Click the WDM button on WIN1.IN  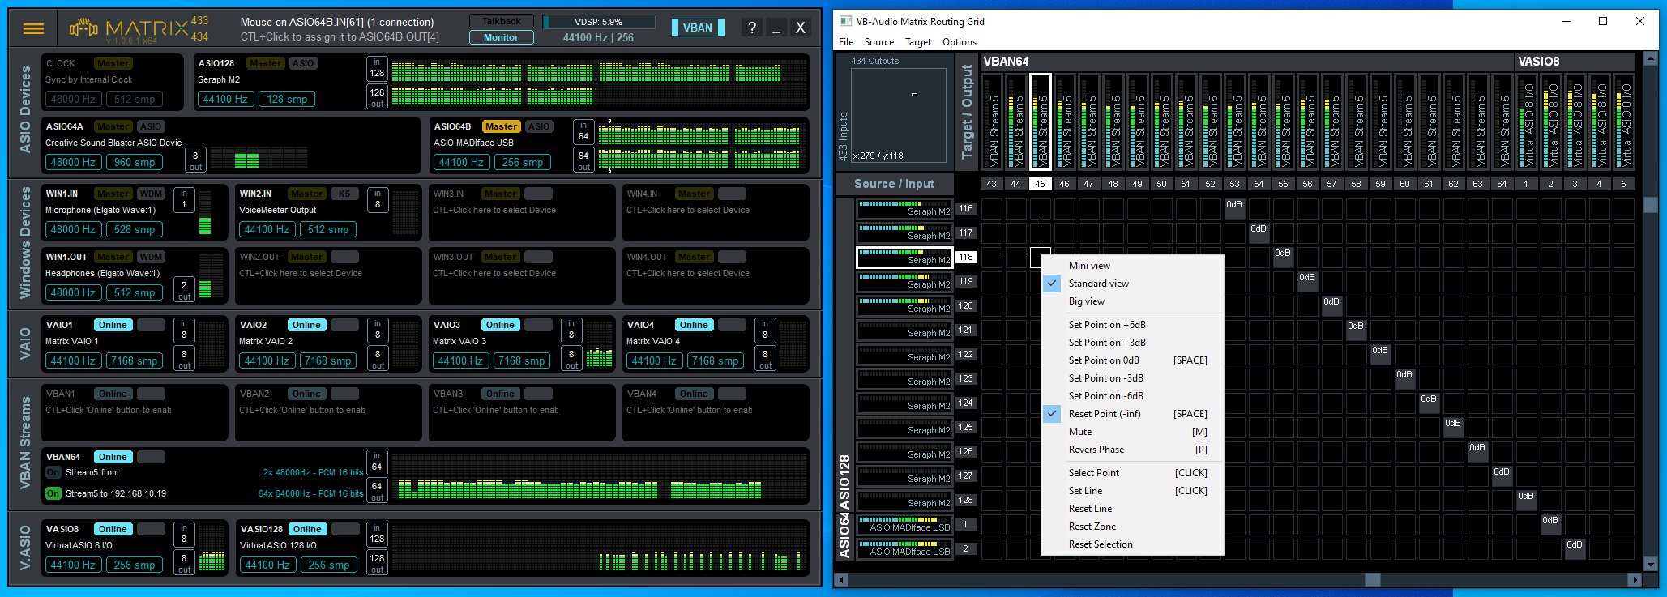pyautogui.click(x=151, y=194)
